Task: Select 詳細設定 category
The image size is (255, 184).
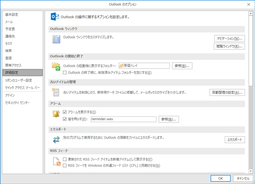Action: pyautogui.click(x=23, y=73)
